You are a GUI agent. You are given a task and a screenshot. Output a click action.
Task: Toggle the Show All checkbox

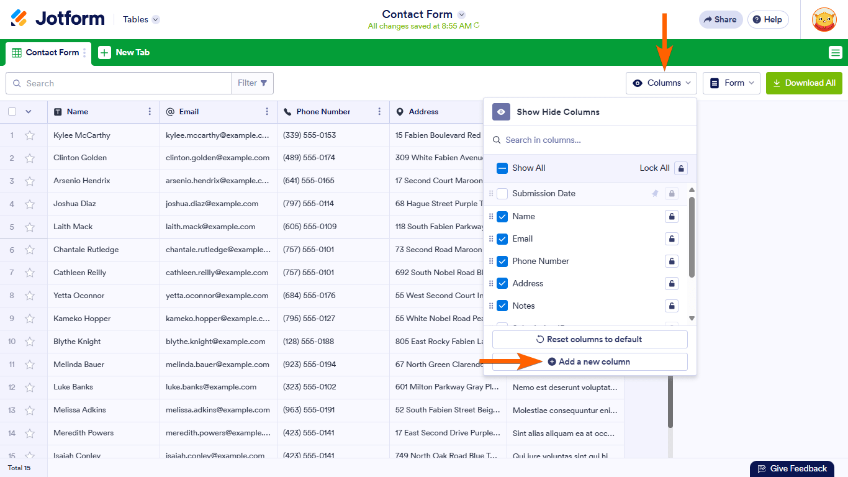pos(502,168)
